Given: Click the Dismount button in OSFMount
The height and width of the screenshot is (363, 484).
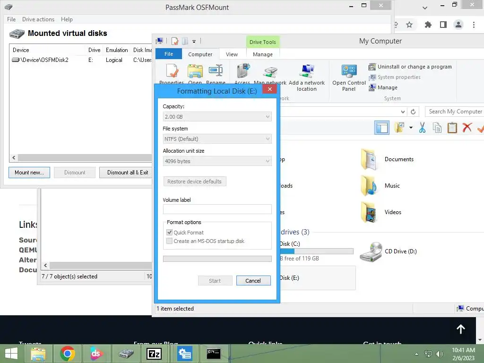Looking at the screenshot, I should [x=75, y=173].
